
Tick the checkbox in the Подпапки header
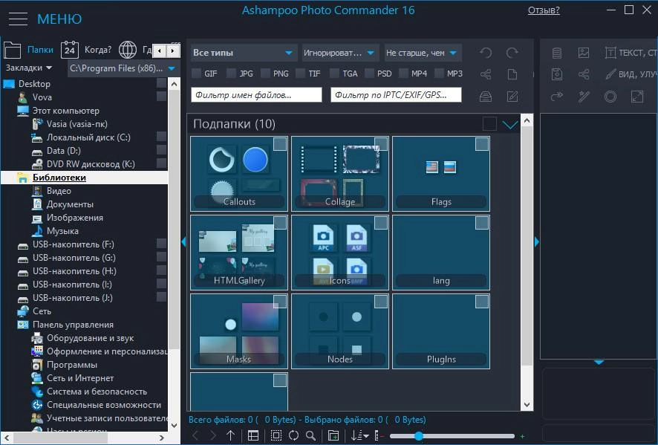coord(489,124)
